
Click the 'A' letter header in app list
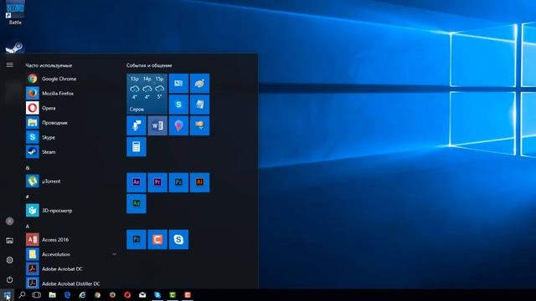click(28, 227)
